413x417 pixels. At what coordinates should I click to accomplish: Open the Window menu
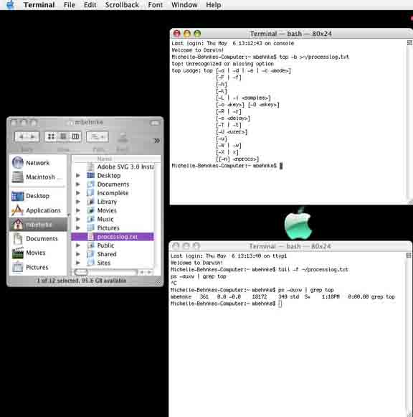click(184, 5)
